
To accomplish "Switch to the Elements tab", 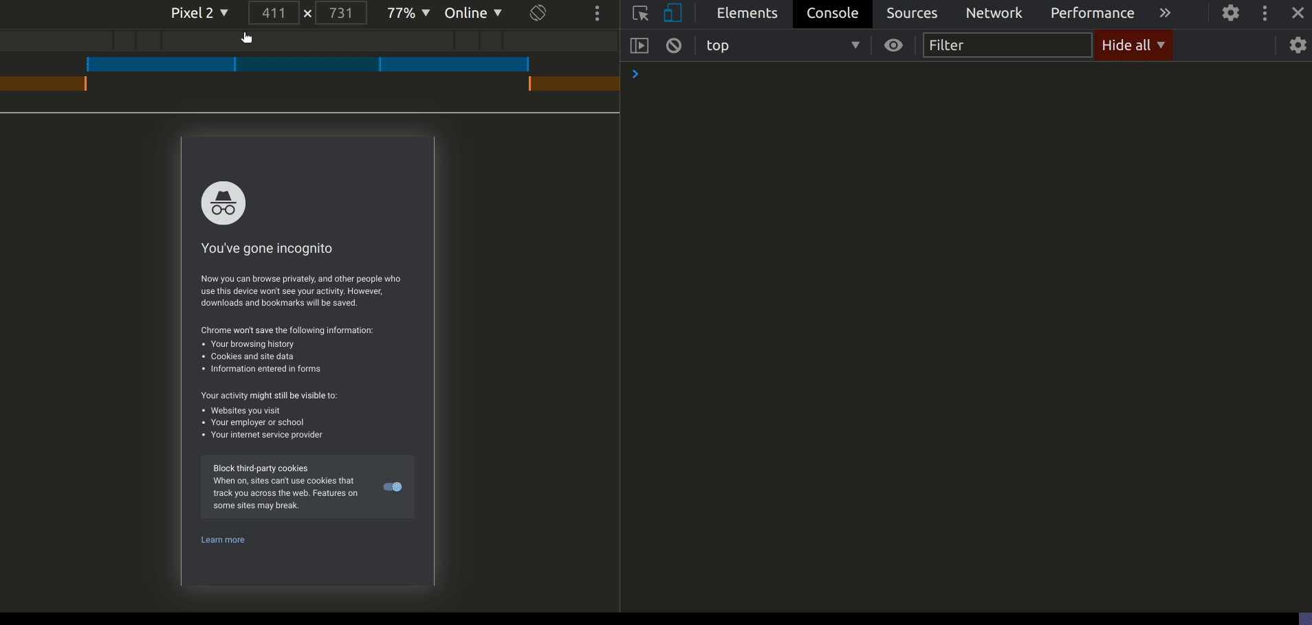I will pos(747,13).
